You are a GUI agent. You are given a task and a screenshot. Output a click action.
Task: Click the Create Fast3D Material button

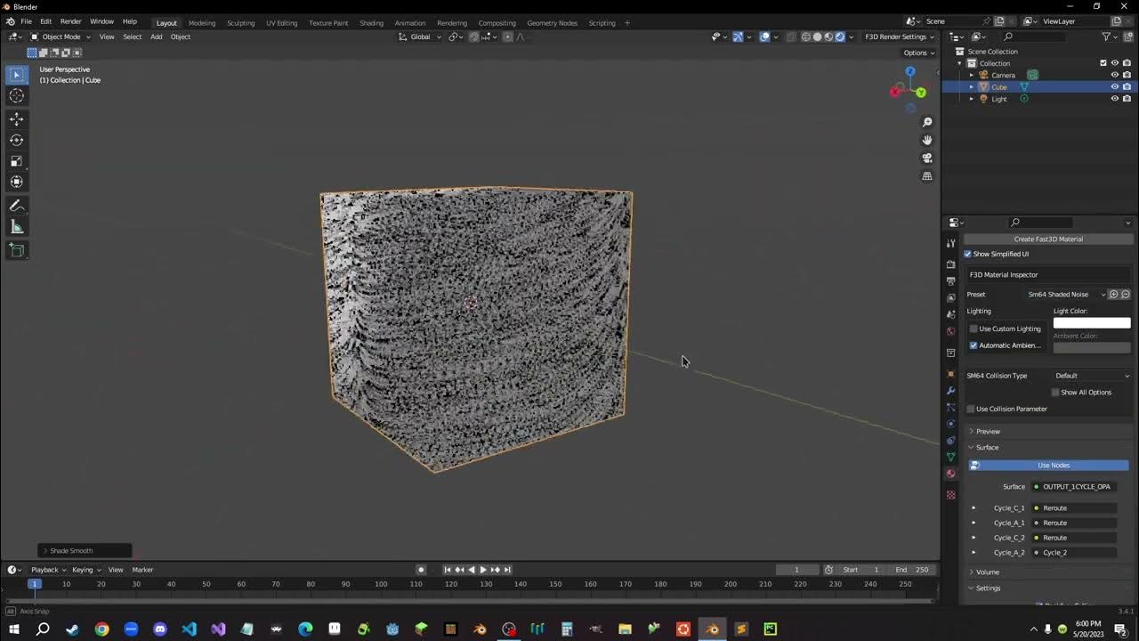(1047, 239)
